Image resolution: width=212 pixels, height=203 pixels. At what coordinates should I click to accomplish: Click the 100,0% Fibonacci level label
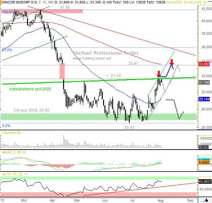tap(8, 12)
